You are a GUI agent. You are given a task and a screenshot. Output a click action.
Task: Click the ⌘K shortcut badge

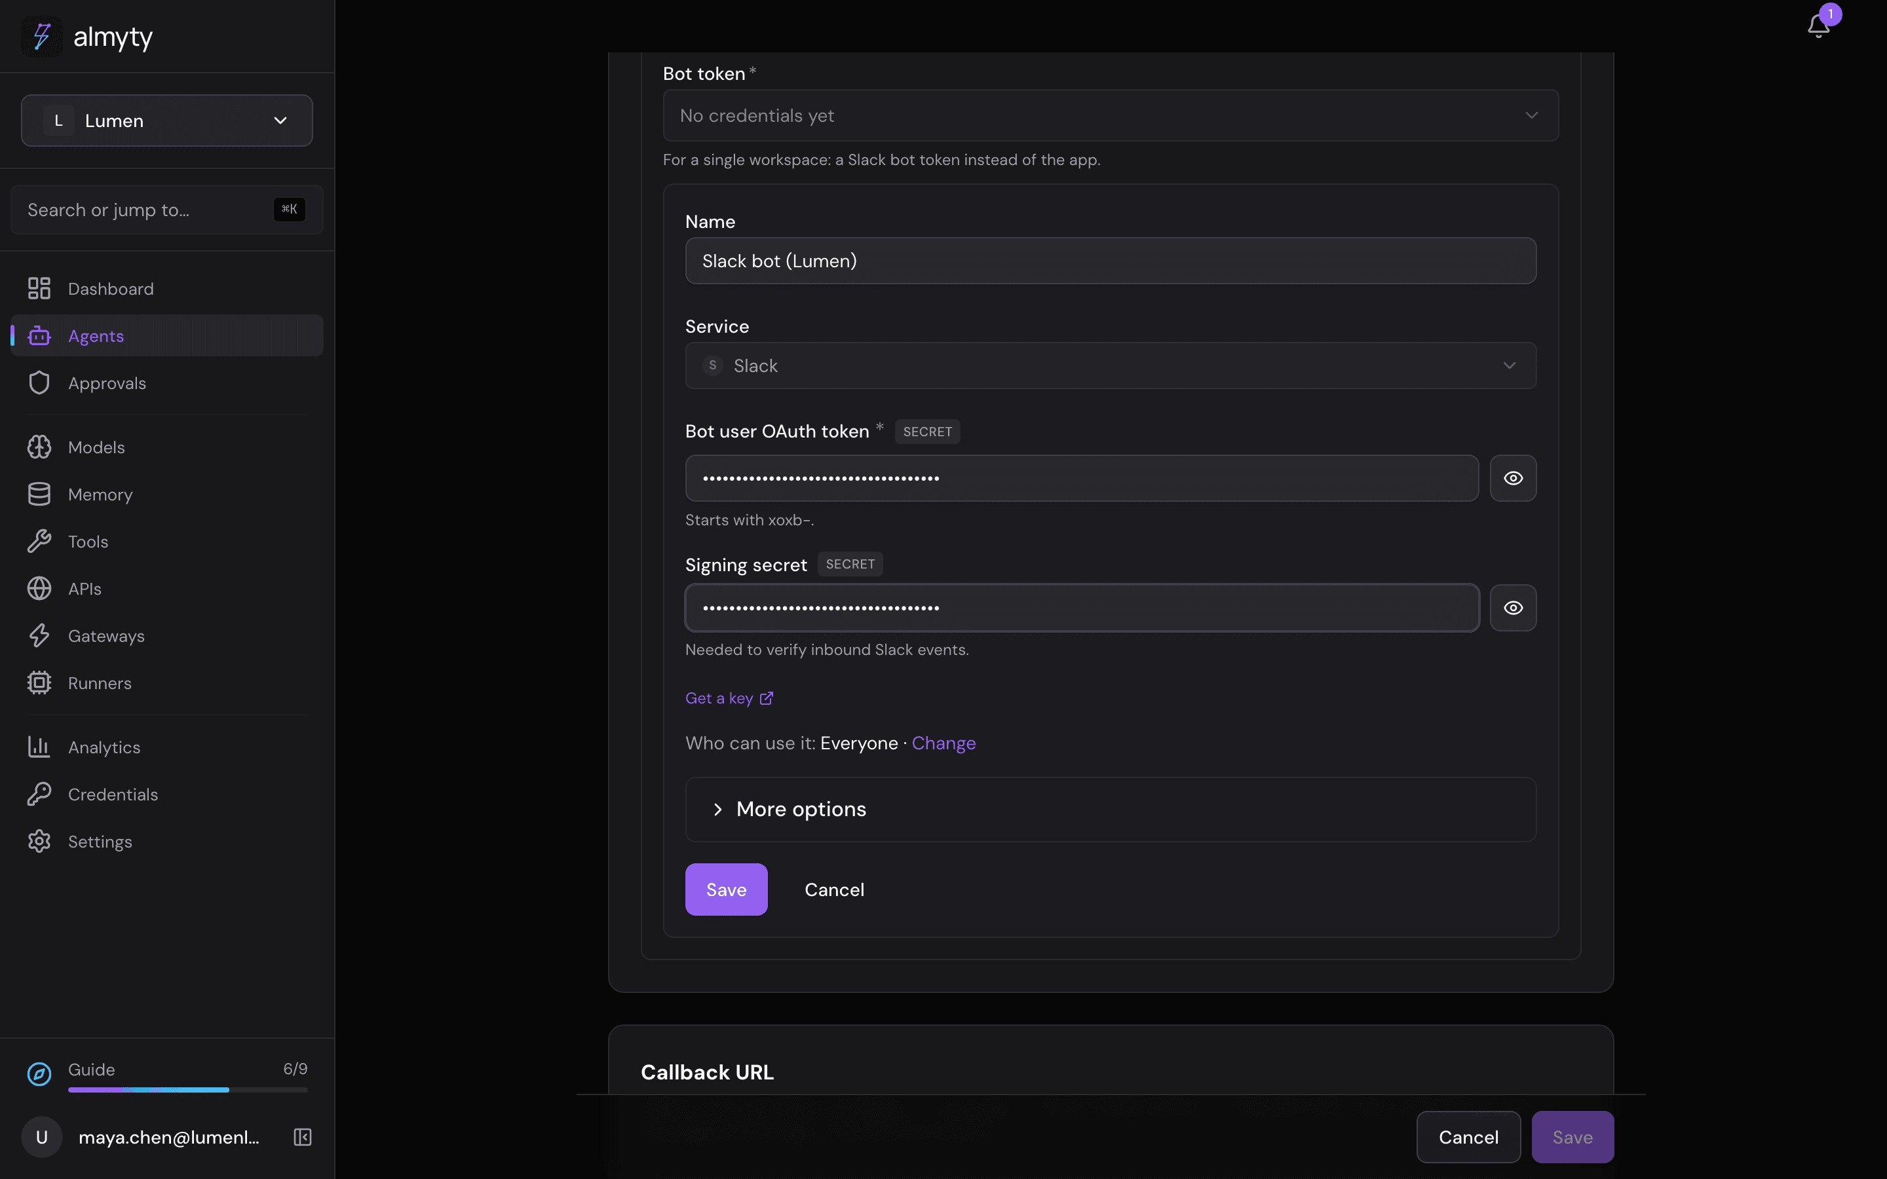pyautogui.click(x=290, y=209)
